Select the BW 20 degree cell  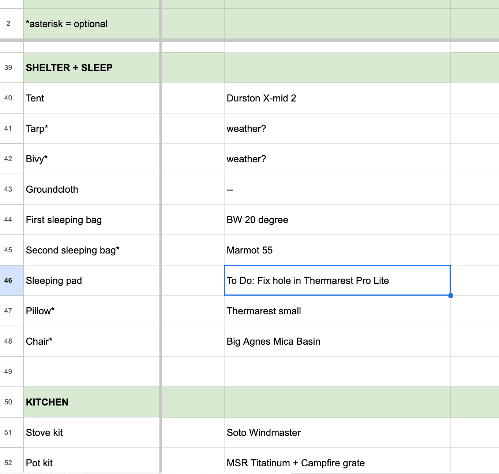pyautogui.click(x=337, y=220)
